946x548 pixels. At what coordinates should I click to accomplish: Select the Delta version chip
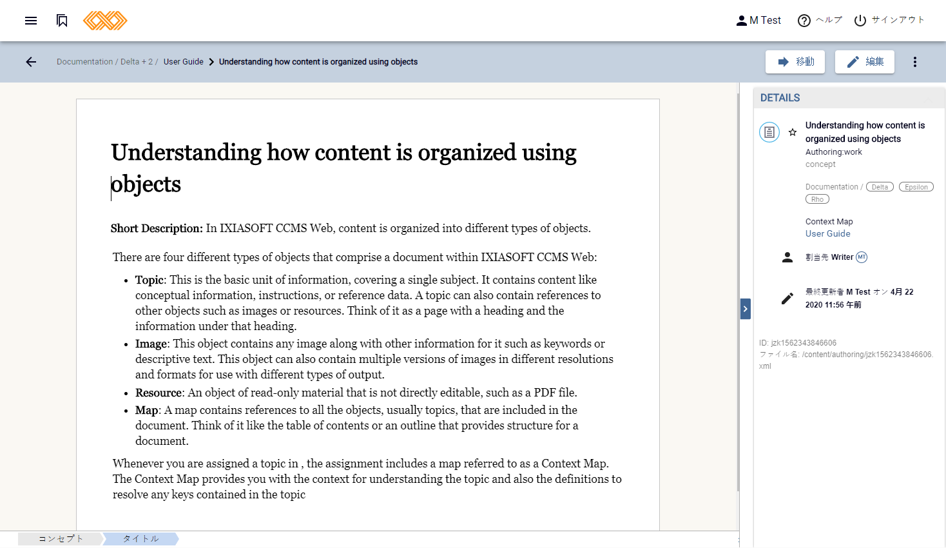880,187
